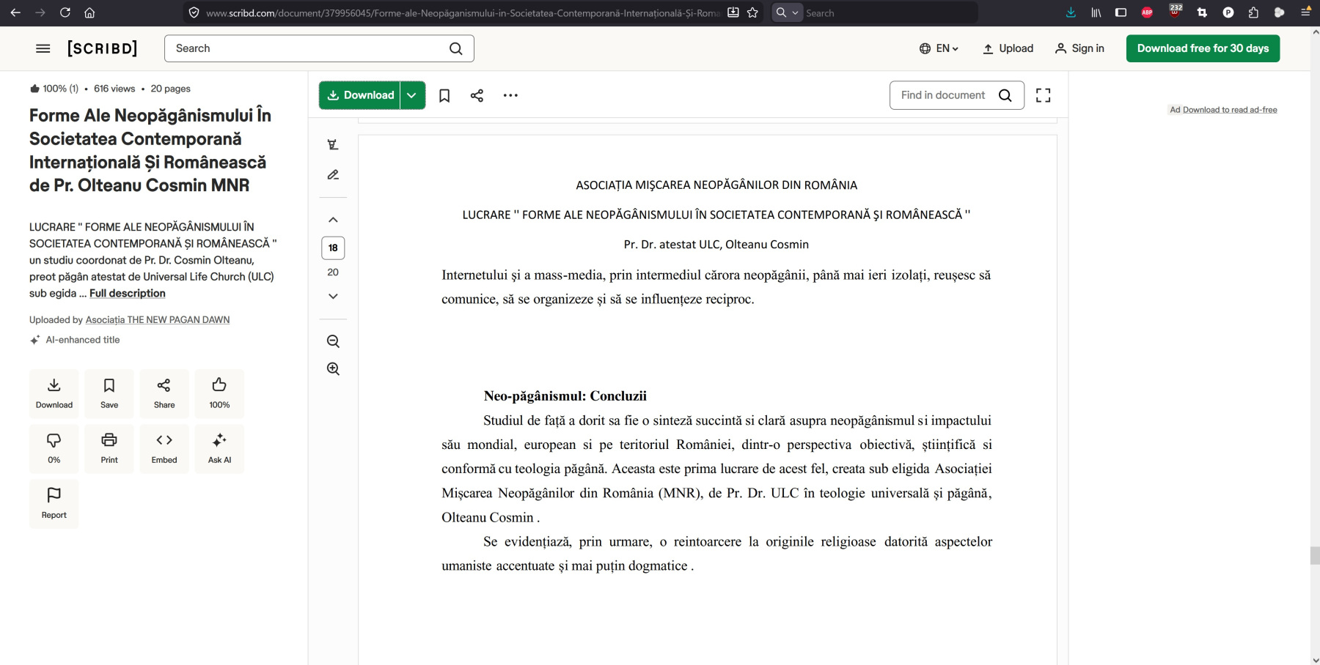
Task: Open the Scribd hamburger menu
Action: pos(43,48)
